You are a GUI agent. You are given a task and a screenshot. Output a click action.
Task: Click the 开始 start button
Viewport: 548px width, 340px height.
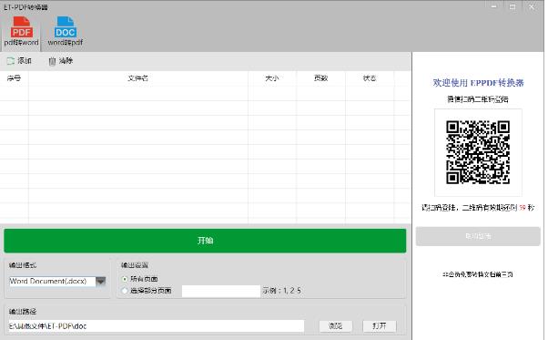(205, 241)
